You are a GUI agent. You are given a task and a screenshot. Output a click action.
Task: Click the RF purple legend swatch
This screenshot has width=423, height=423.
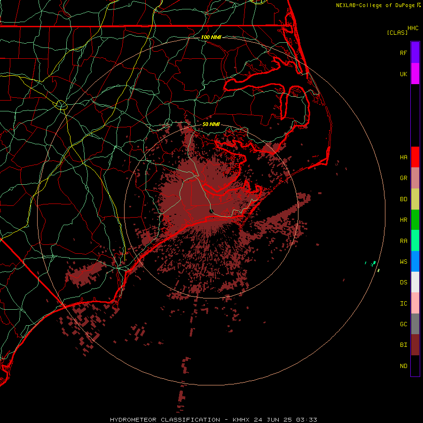click(415, 53)
